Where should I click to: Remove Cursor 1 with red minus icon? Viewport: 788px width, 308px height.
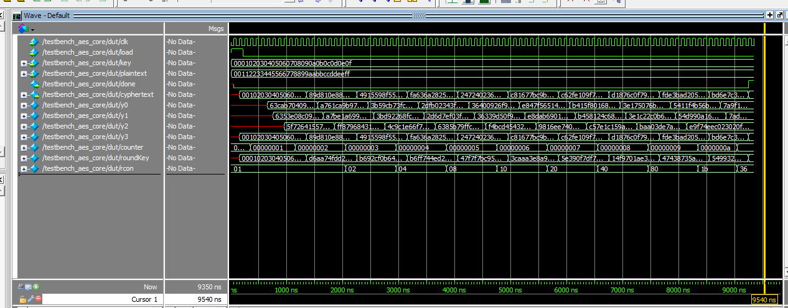tap(38, 299)
